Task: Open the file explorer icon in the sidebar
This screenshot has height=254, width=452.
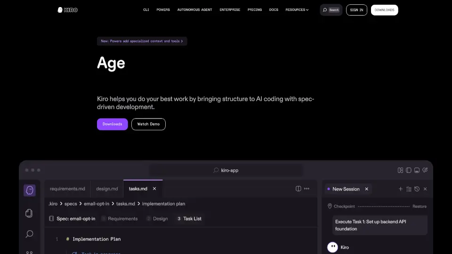Action: pyautogui.click(x=29, y=213)
